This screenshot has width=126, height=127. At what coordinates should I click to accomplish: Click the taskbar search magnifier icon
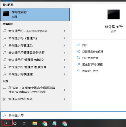click(x=5, y=123)
